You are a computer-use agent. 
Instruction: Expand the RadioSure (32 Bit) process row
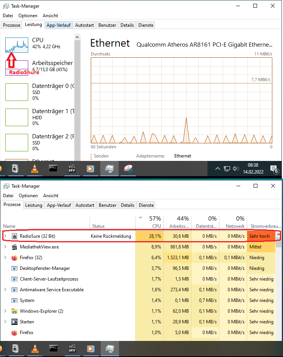5,236
